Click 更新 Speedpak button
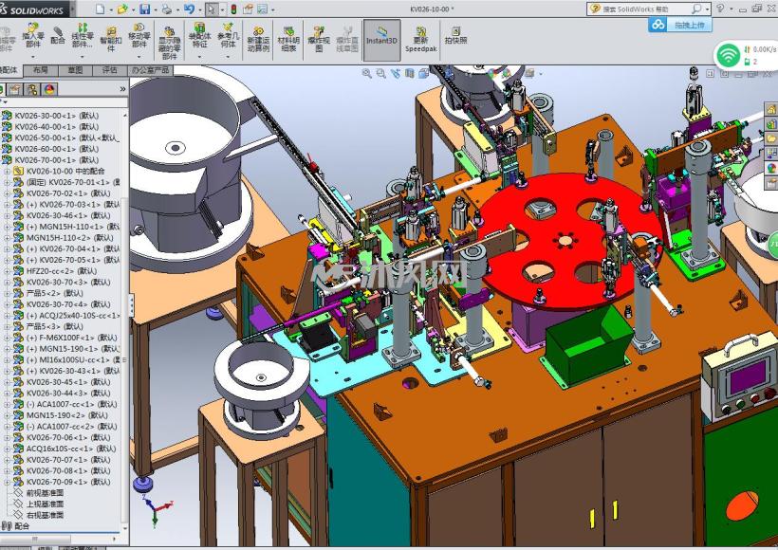The height and width of the screenshot is (550, 778). point(420,40)
